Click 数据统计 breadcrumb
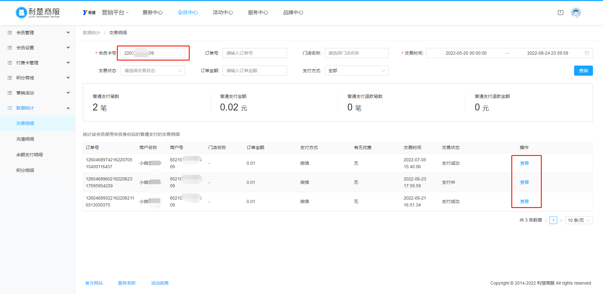The height and width of the screenshot is (294, 603). (92, 33)
